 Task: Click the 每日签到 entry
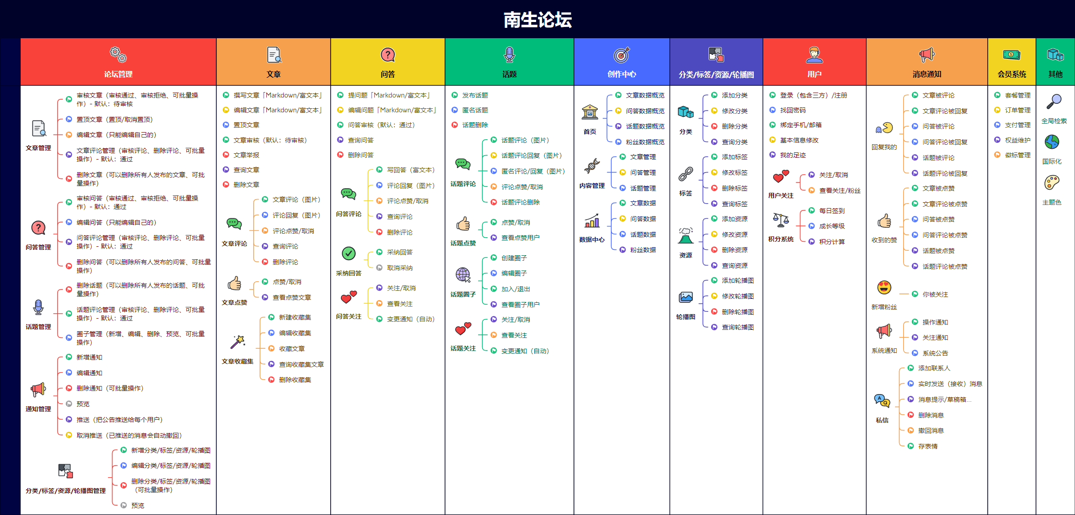(x=832, y=211)
